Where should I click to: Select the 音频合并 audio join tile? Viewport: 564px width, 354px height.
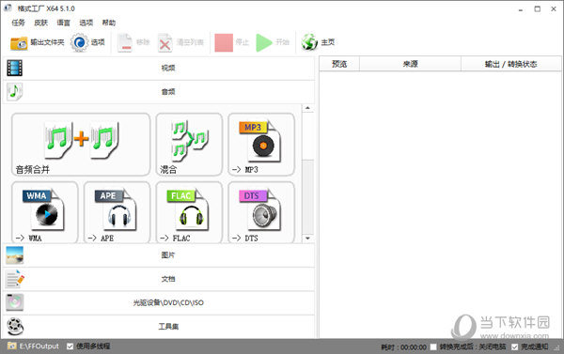coord(81,145)
